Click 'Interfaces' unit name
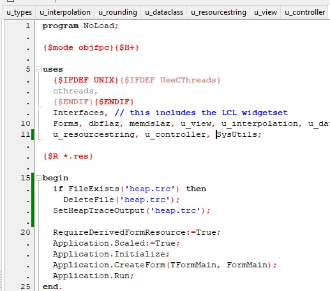 click(79, 113)
